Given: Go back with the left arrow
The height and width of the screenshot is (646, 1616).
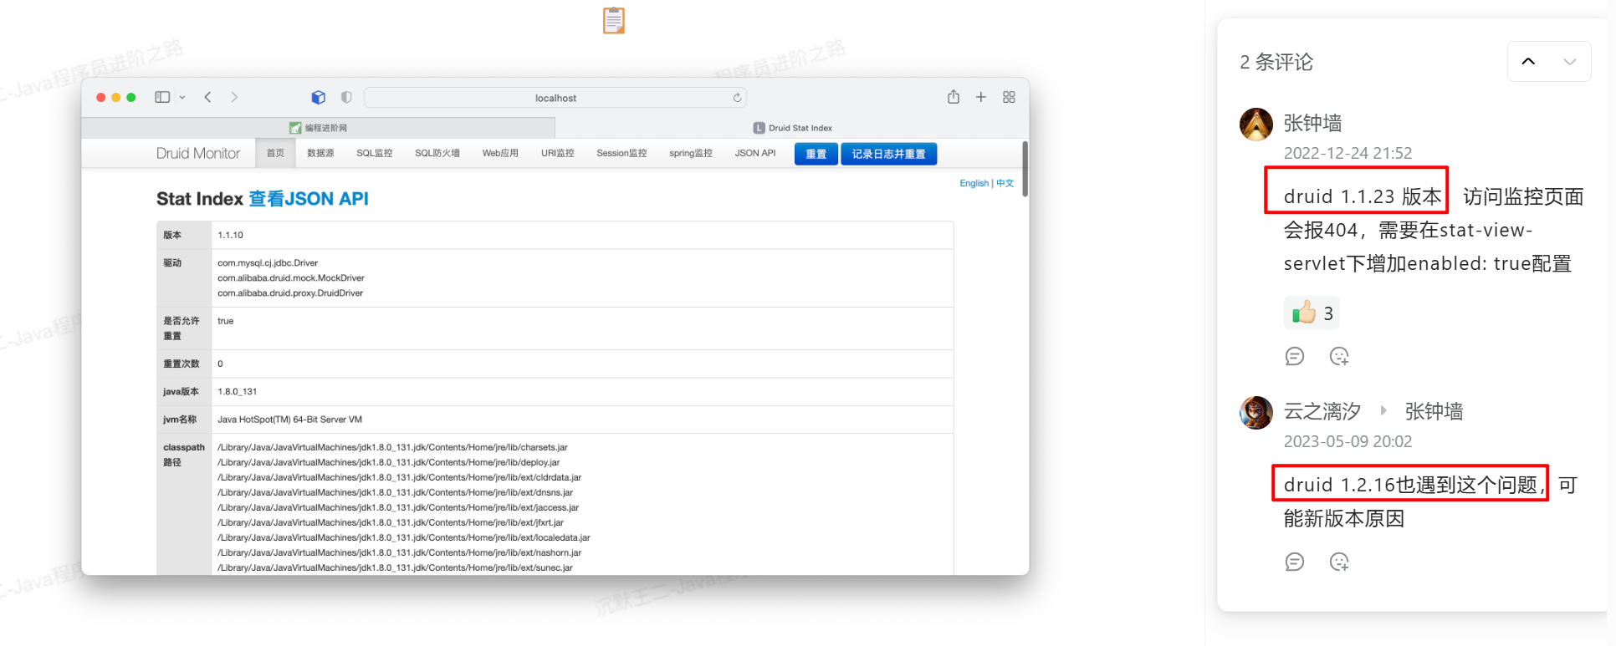Looking at the screenshot, I should click(207, 97).
